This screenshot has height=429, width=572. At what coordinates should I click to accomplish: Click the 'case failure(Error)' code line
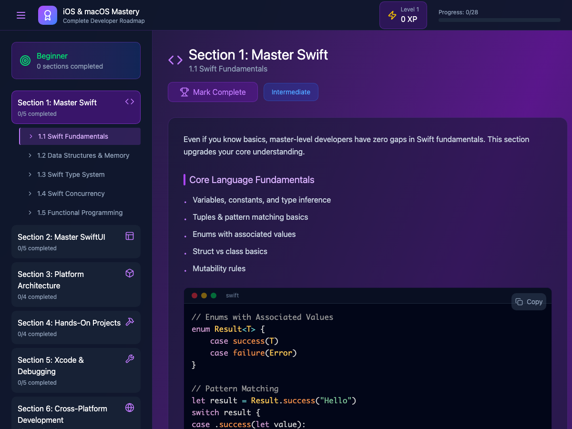[253, 353]
